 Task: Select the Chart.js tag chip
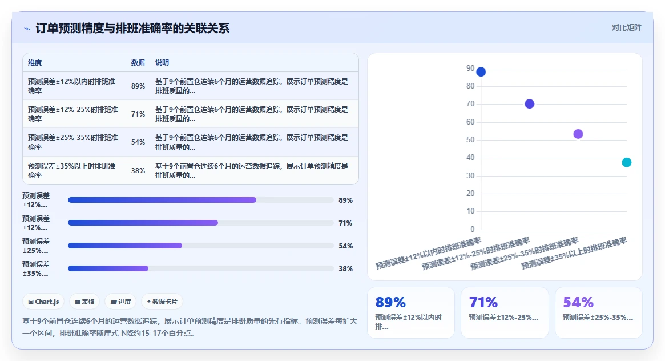click(43, 302)
